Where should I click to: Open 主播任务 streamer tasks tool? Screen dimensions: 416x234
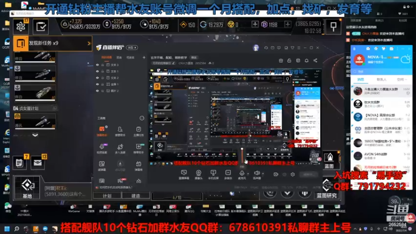(138, 132)
